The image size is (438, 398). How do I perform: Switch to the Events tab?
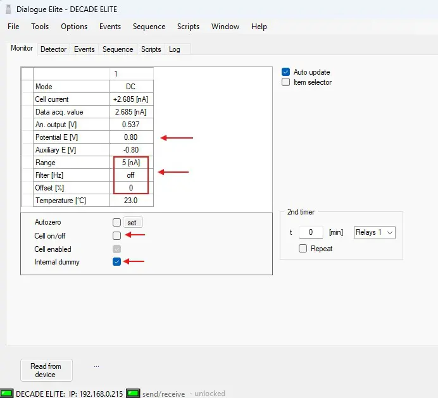pyautogui.click(x=84, y=49)
